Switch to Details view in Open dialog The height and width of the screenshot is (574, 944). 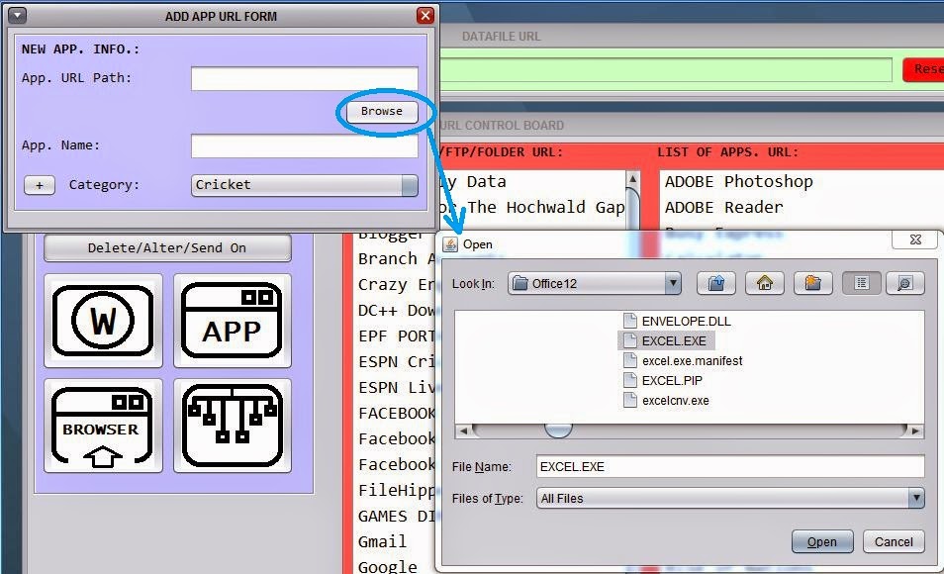pos(904,283)
